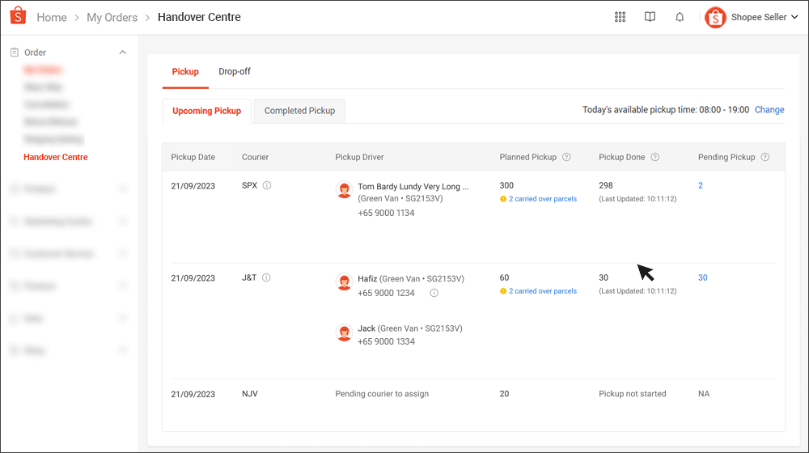
Task: Click Pending courier to assign text
Action: coord(382,394)
